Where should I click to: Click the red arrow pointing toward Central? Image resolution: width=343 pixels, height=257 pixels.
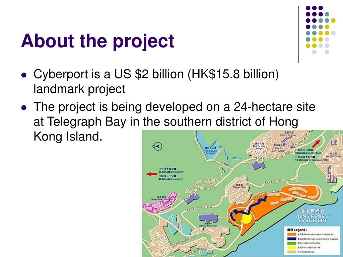(x=151, y=174)
